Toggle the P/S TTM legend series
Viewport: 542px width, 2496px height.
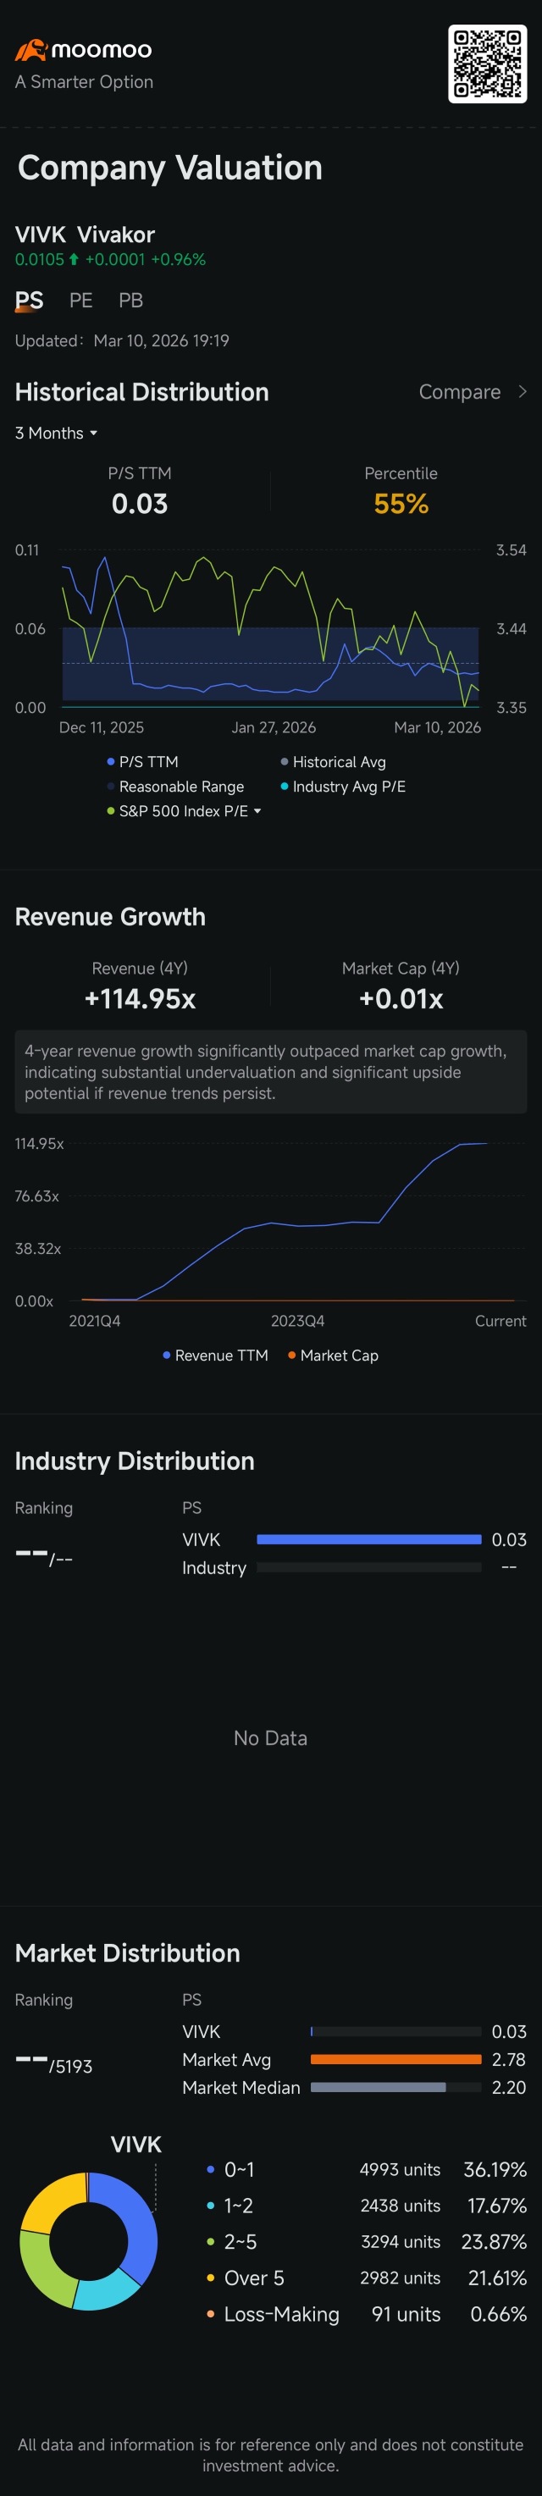pos(142,762)
